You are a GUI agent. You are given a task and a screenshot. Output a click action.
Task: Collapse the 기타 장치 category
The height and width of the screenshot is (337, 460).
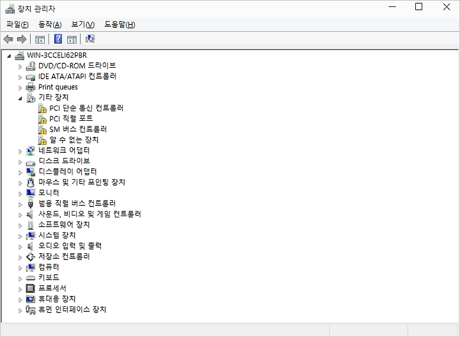[x=20, y=98]
